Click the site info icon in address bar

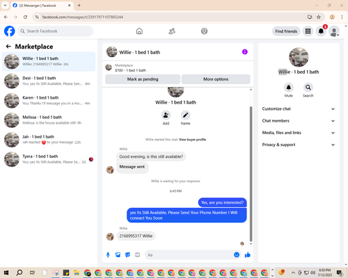pyautogui.click(x=37, y=17)
